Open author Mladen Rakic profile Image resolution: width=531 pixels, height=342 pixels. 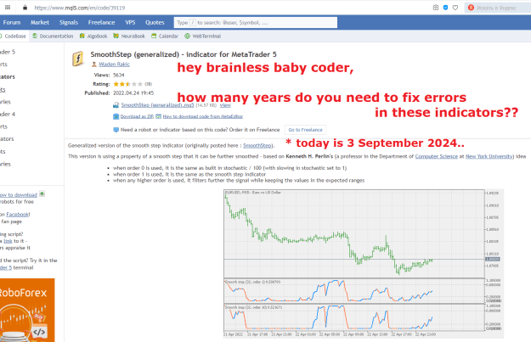coord(114,64)
